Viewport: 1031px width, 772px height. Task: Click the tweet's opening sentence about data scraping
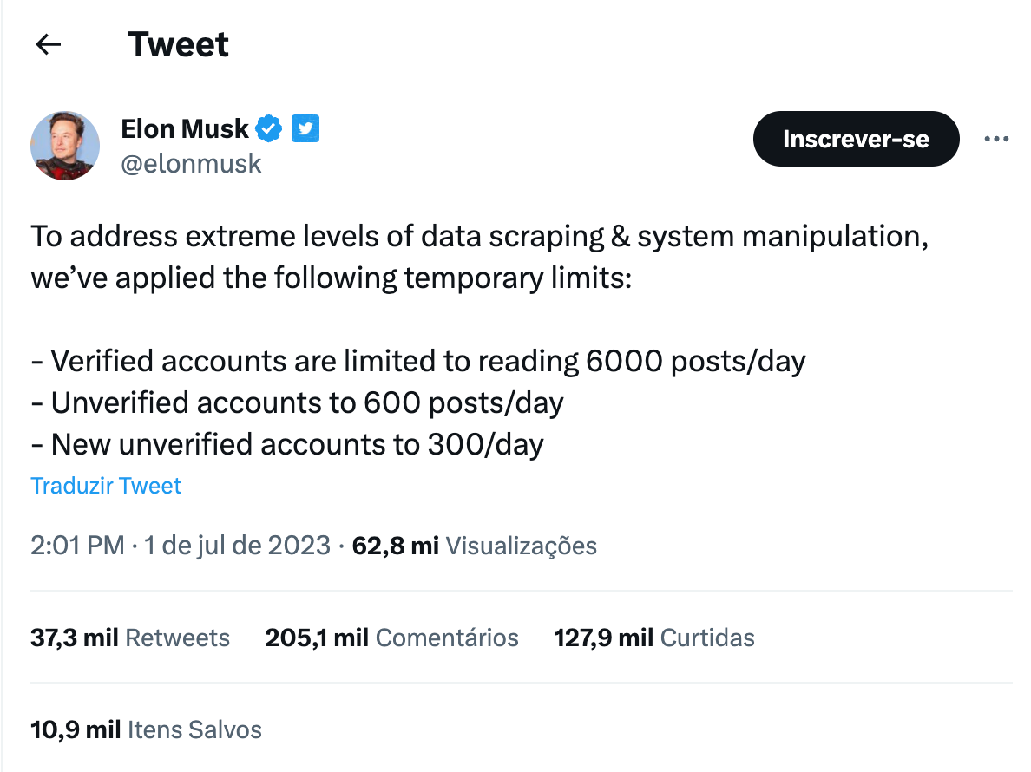479,257
